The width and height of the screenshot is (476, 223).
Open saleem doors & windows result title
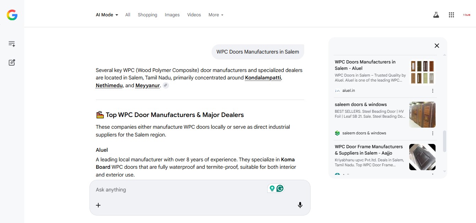361,105
